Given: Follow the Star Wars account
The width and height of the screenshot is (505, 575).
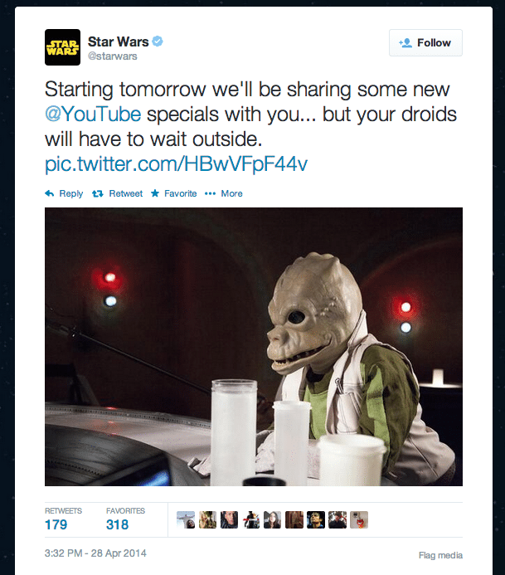Looking at the screenshot, I should coord(425,42).
